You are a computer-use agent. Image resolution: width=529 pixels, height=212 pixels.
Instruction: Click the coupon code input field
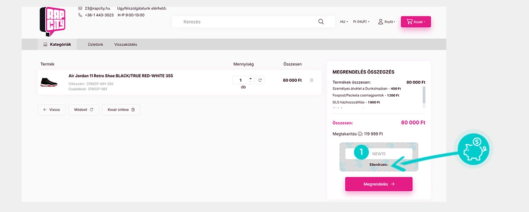tap(379, 154)
